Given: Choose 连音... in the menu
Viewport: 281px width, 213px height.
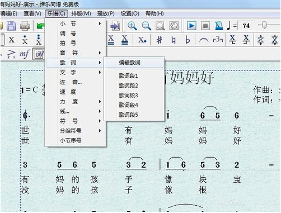Looking at the screenshot, I should click(x=76, y=82).
